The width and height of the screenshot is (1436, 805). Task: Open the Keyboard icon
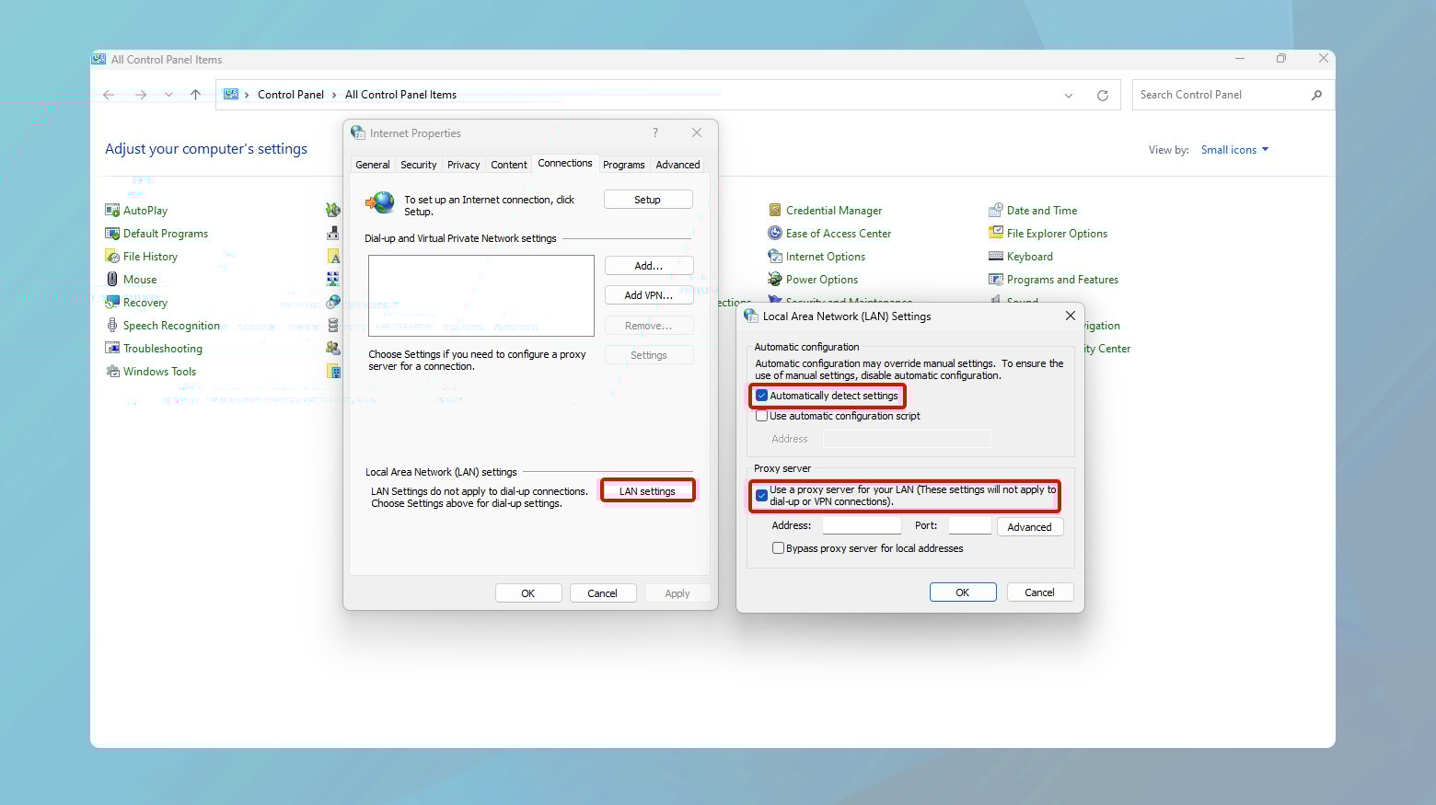click(995, 257)
